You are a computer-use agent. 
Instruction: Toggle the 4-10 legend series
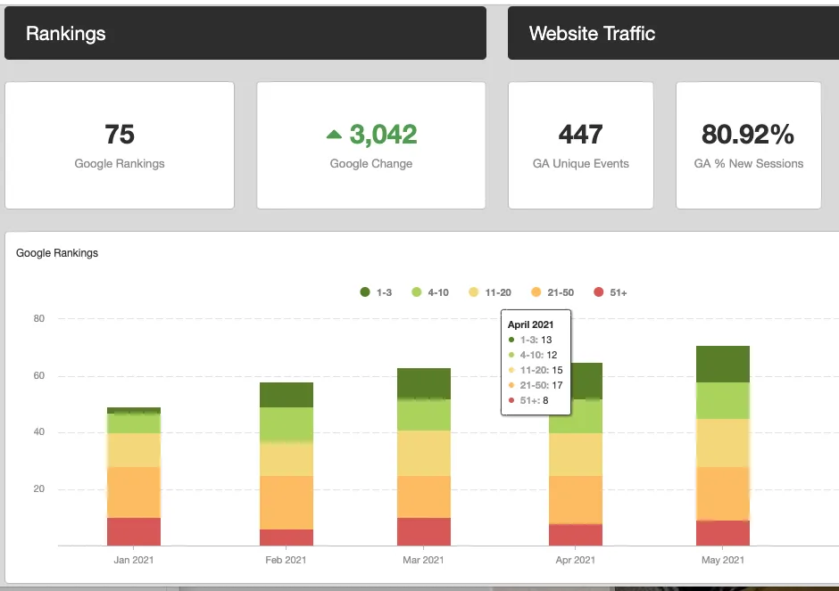tap(430, 292)
